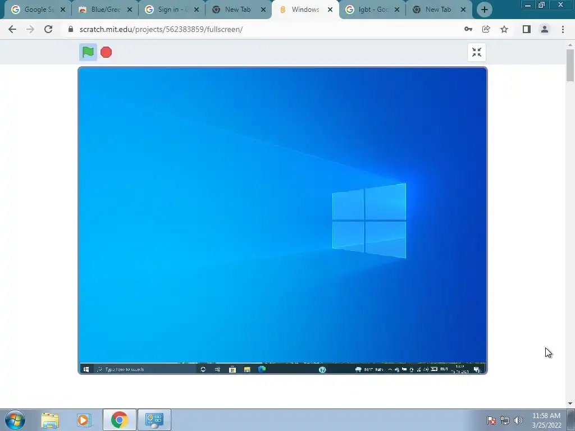Open Microsoft Store icon in Scratch taskbar
Image resolution: width=575 pixels, height=431 pixels.
pos(232,369)
